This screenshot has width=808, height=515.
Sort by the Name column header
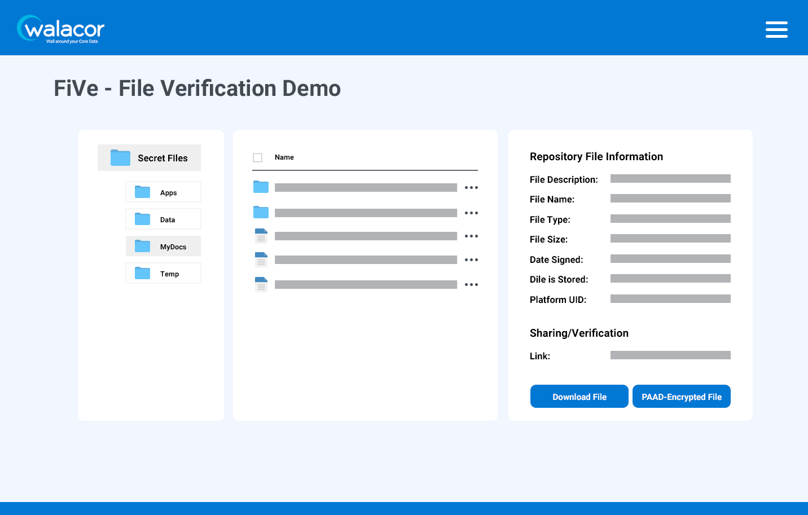point(284,157)
